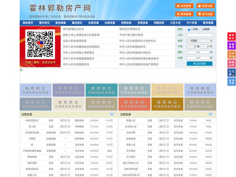Open 沈铁河畔花园C区 rental listing

(x=131, y=175)
